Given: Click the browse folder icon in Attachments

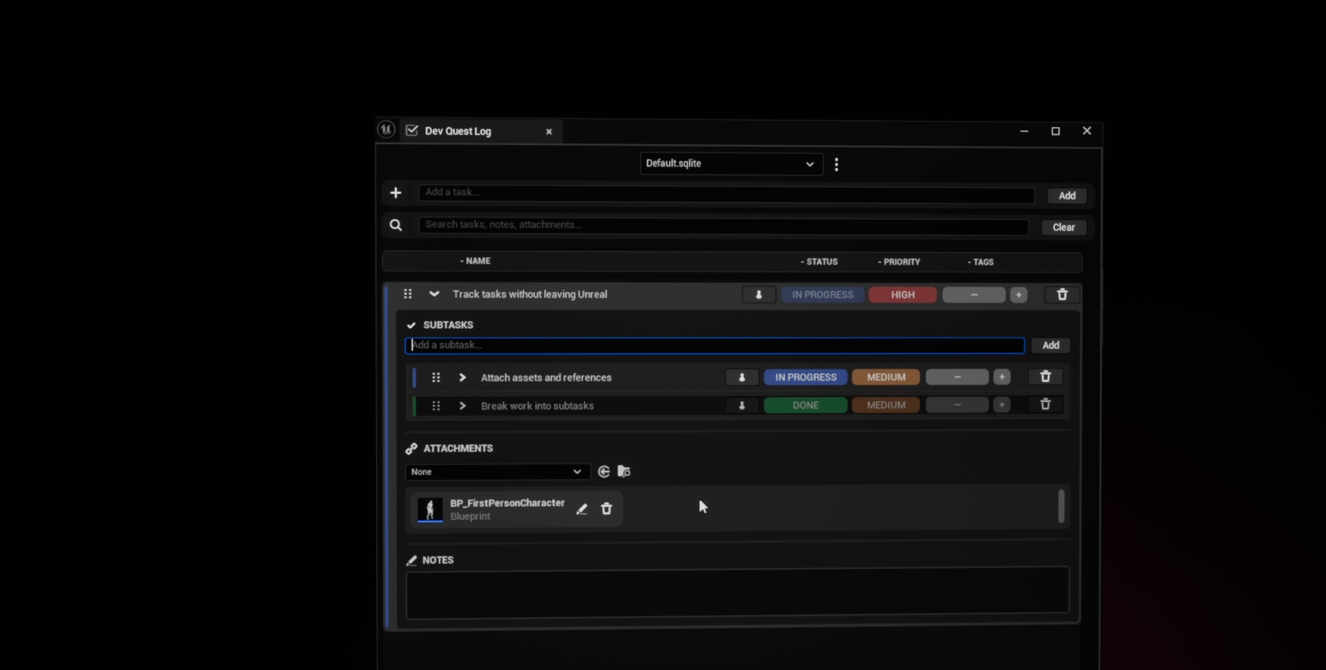Looking at the screenshot, I should (624, 472).
